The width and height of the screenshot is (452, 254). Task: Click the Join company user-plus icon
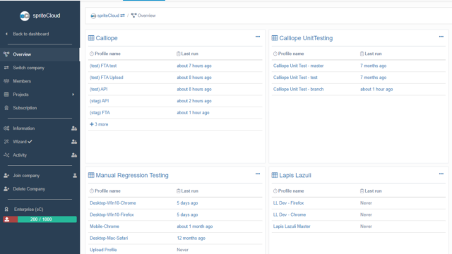point(6,176)
